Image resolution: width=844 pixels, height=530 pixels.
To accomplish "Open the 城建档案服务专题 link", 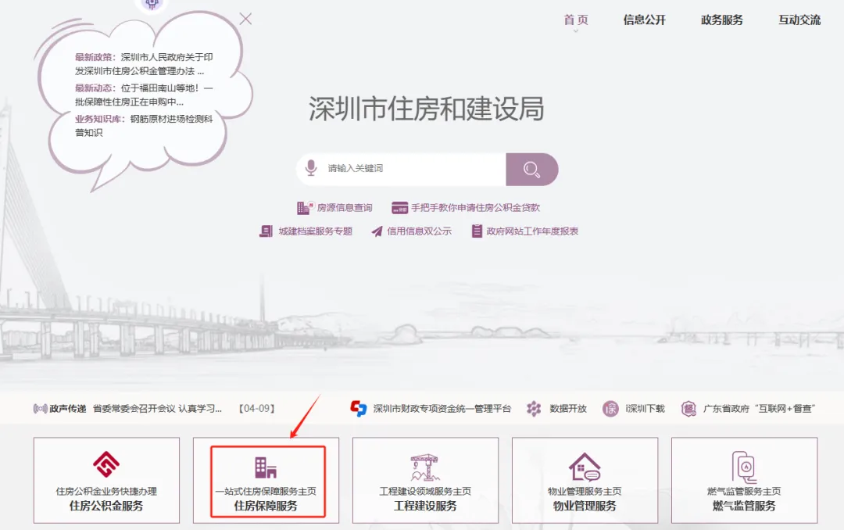I will point(316,231).
